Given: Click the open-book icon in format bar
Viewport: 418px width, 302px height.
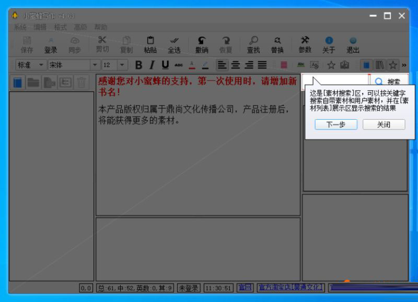Looking at the screenshot, I should click(x=344, y=65).
